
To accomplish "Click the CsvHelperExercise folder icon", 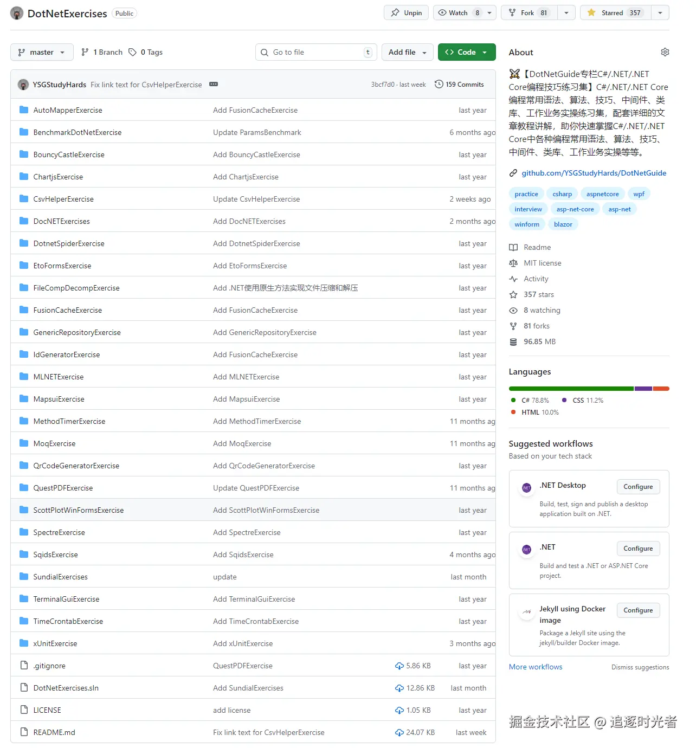I will pos(24,199).
